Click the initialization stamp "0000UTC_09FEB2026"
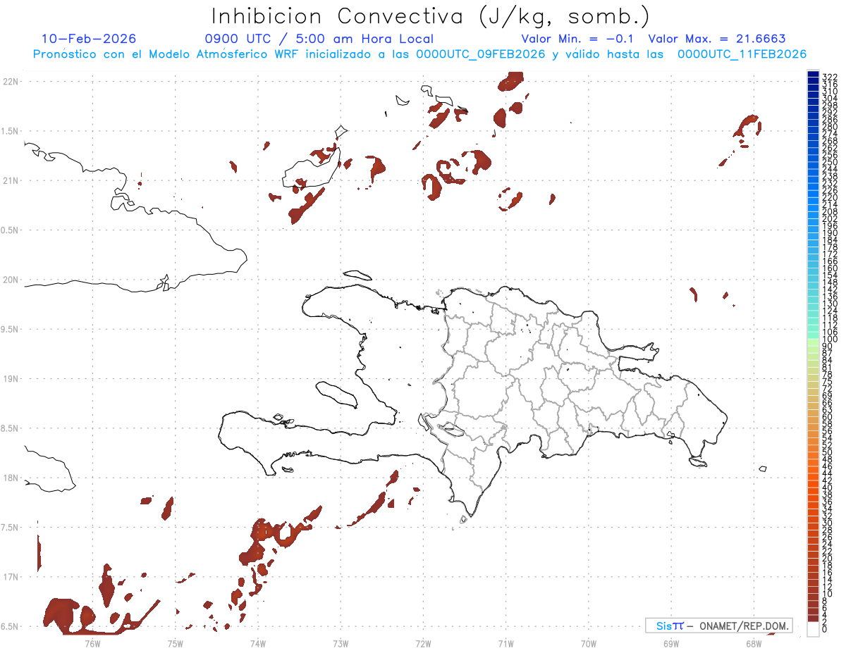 [x=482, y=54]
